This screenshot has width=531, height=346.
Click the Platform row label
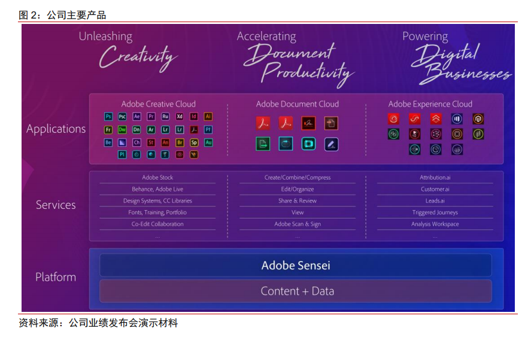tap(56, 277)
